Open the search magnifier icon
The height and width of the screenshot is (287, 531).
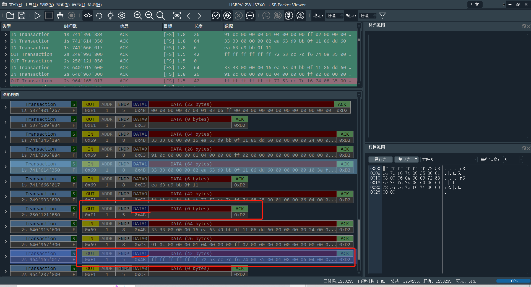point(161,15)
